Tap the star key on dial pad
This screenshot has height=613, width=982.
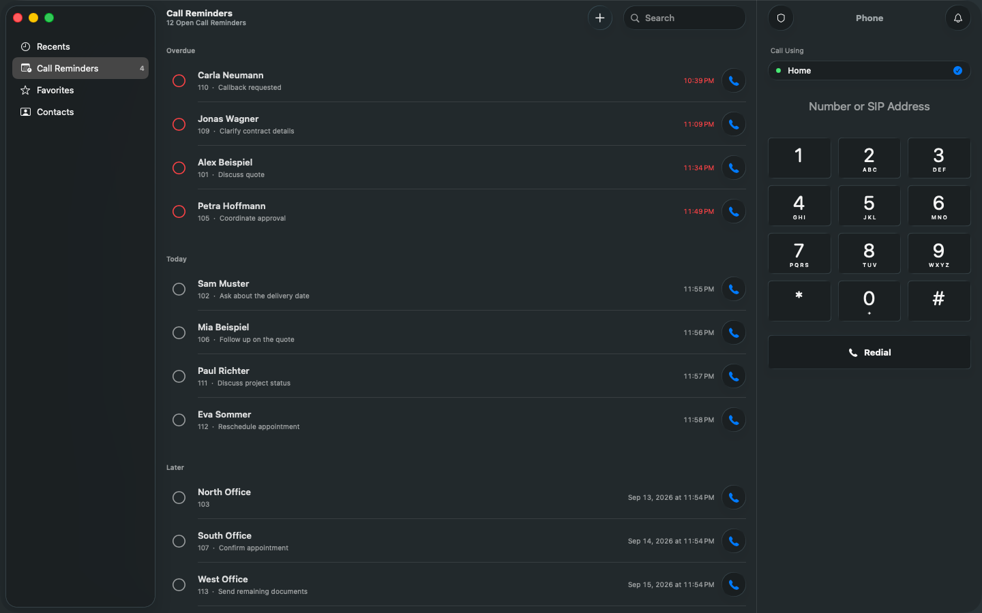pyautogui.click(x=799, y=301)
